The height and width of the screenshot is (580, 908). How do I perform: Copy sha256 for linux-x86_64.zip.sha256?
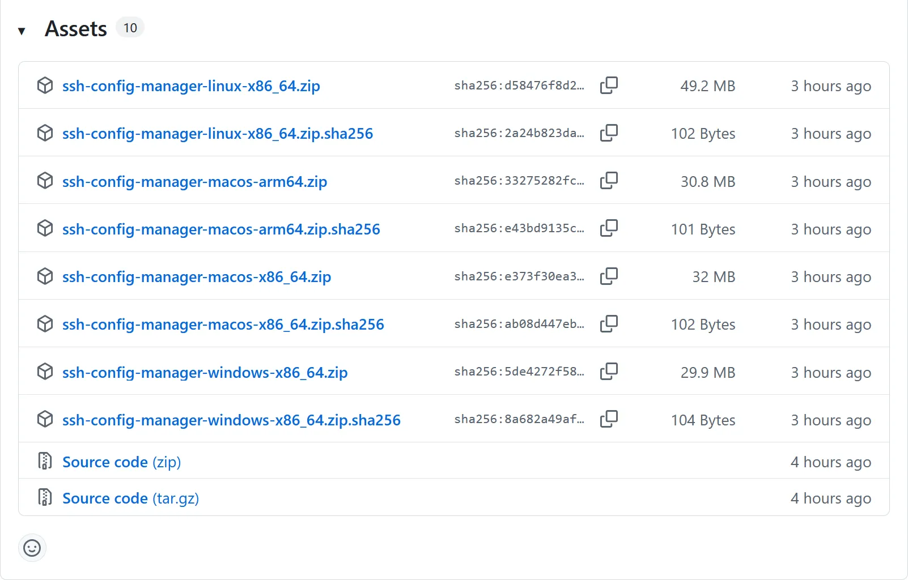click(x=609, y=133)
